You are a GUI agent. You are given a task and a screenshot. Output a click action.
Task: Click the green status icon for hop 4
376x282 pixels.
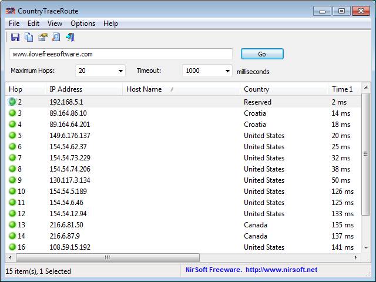pyautogui.click(x=12, y=124)
